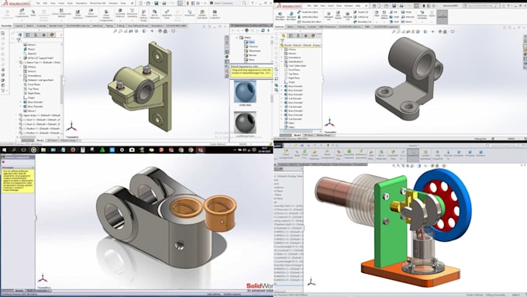Select Extruded Cut in bracket part window
The height and width of the screenshot is (297, 527).
point(329,16)
